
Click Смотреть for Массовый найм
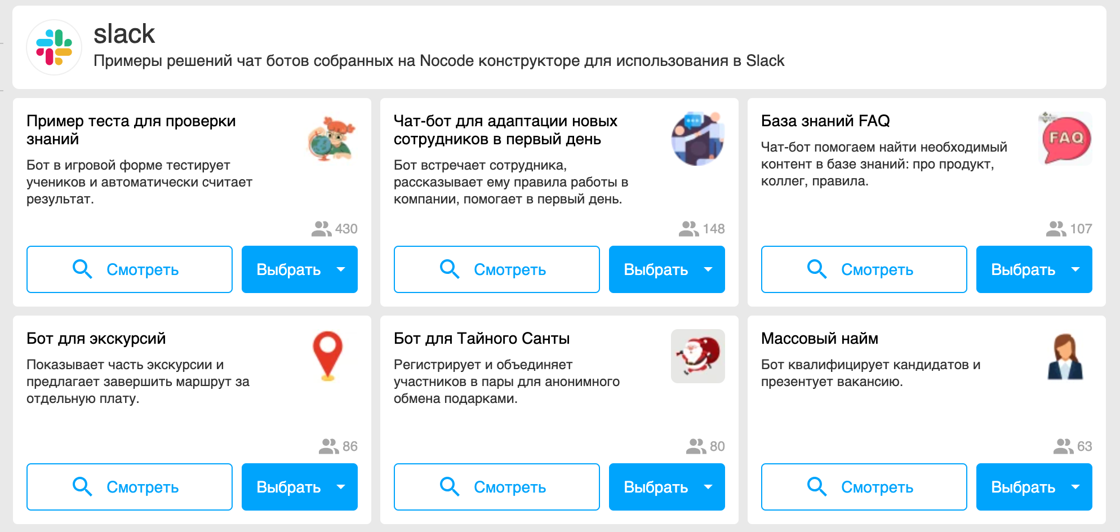pos(864,487)
